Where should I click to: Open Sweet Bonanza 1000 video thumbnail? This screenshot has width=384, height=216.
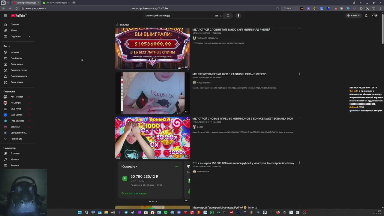click(153, 138)
